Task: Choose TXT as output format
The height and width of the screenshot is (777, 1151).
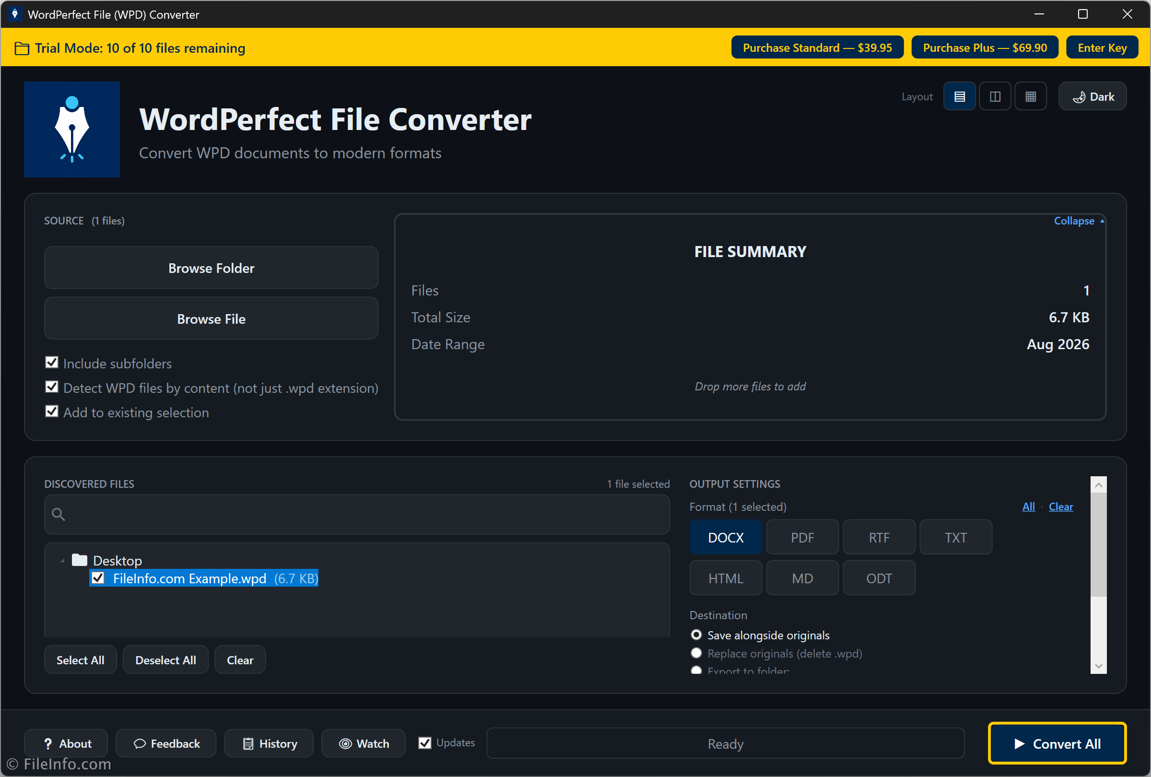Action: coord(956,537)
